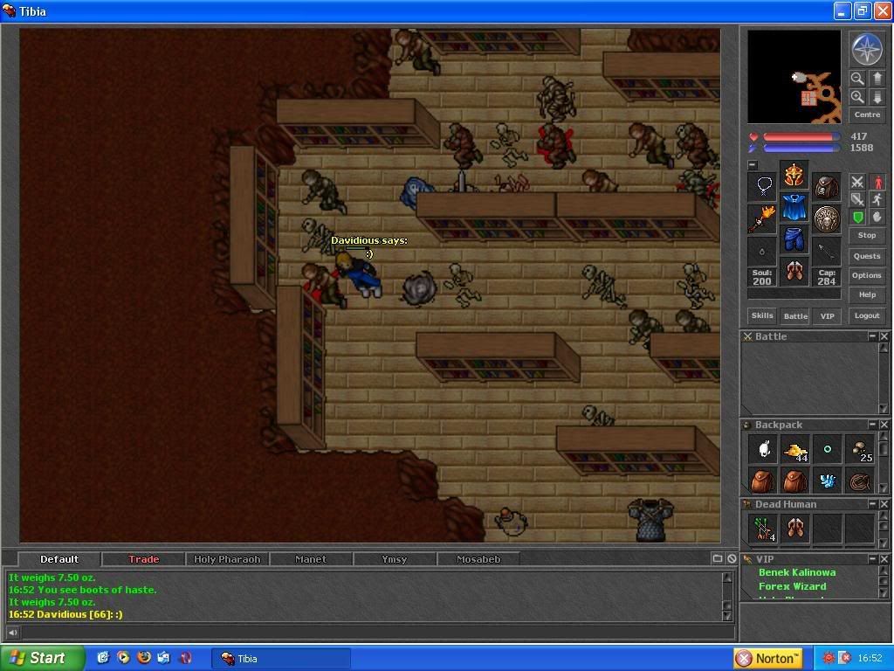The width and height of the screenshot is (894, 671).
Task: Toggle secure mode hand icon
Action: (877, 217)
